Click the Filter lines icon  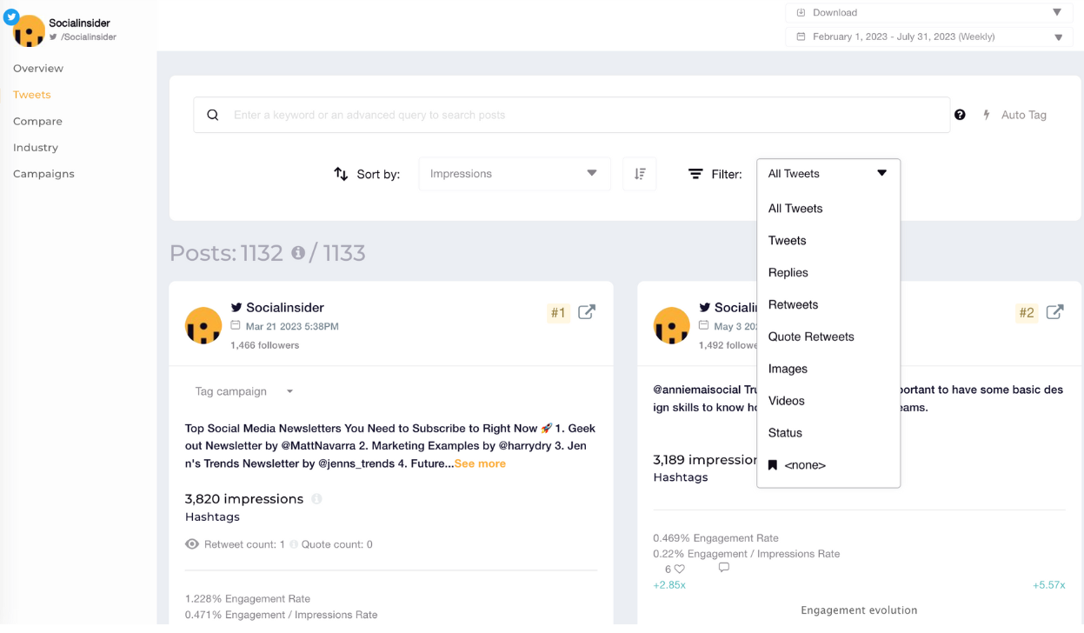tap(695, 174)
